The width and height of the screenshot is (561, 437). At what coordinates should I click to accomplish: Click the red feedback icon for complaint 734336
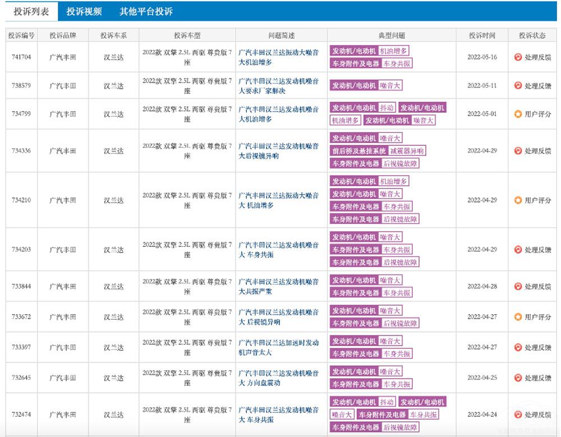(x=518, y=151)
